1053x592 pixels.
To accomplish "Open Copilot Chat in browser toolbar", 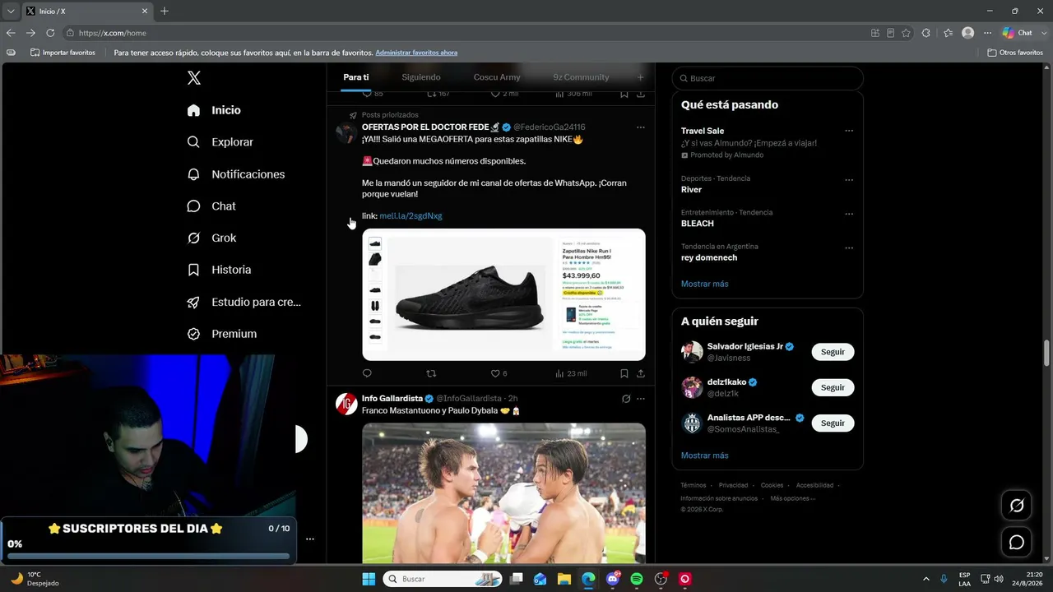I will tap(1018, 33).
